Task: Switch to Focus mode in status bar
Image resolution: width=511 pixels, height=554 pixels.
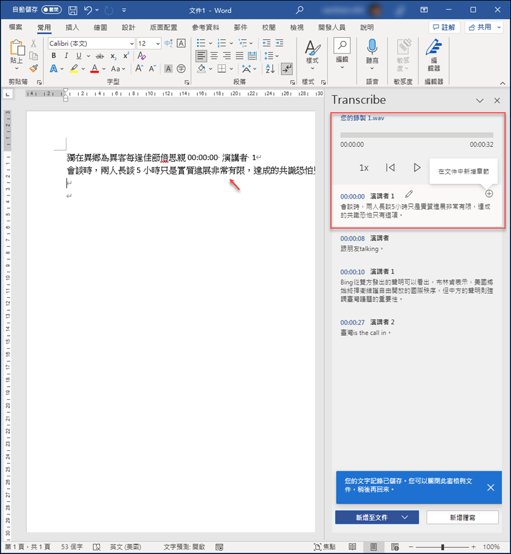Action: pyautogui.click(x=324, y=547)
